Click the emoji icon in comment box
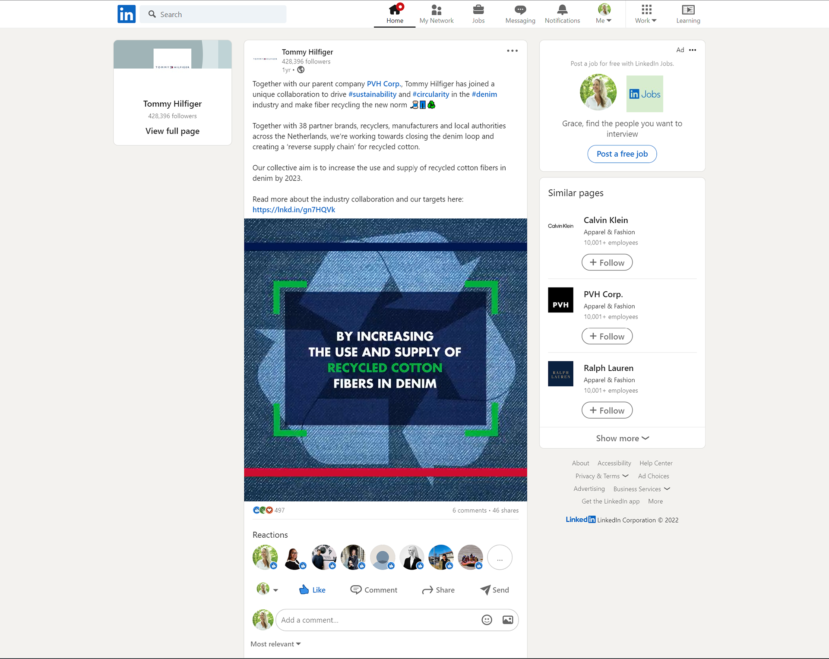The image size is (829, 659). click(487, 620)
